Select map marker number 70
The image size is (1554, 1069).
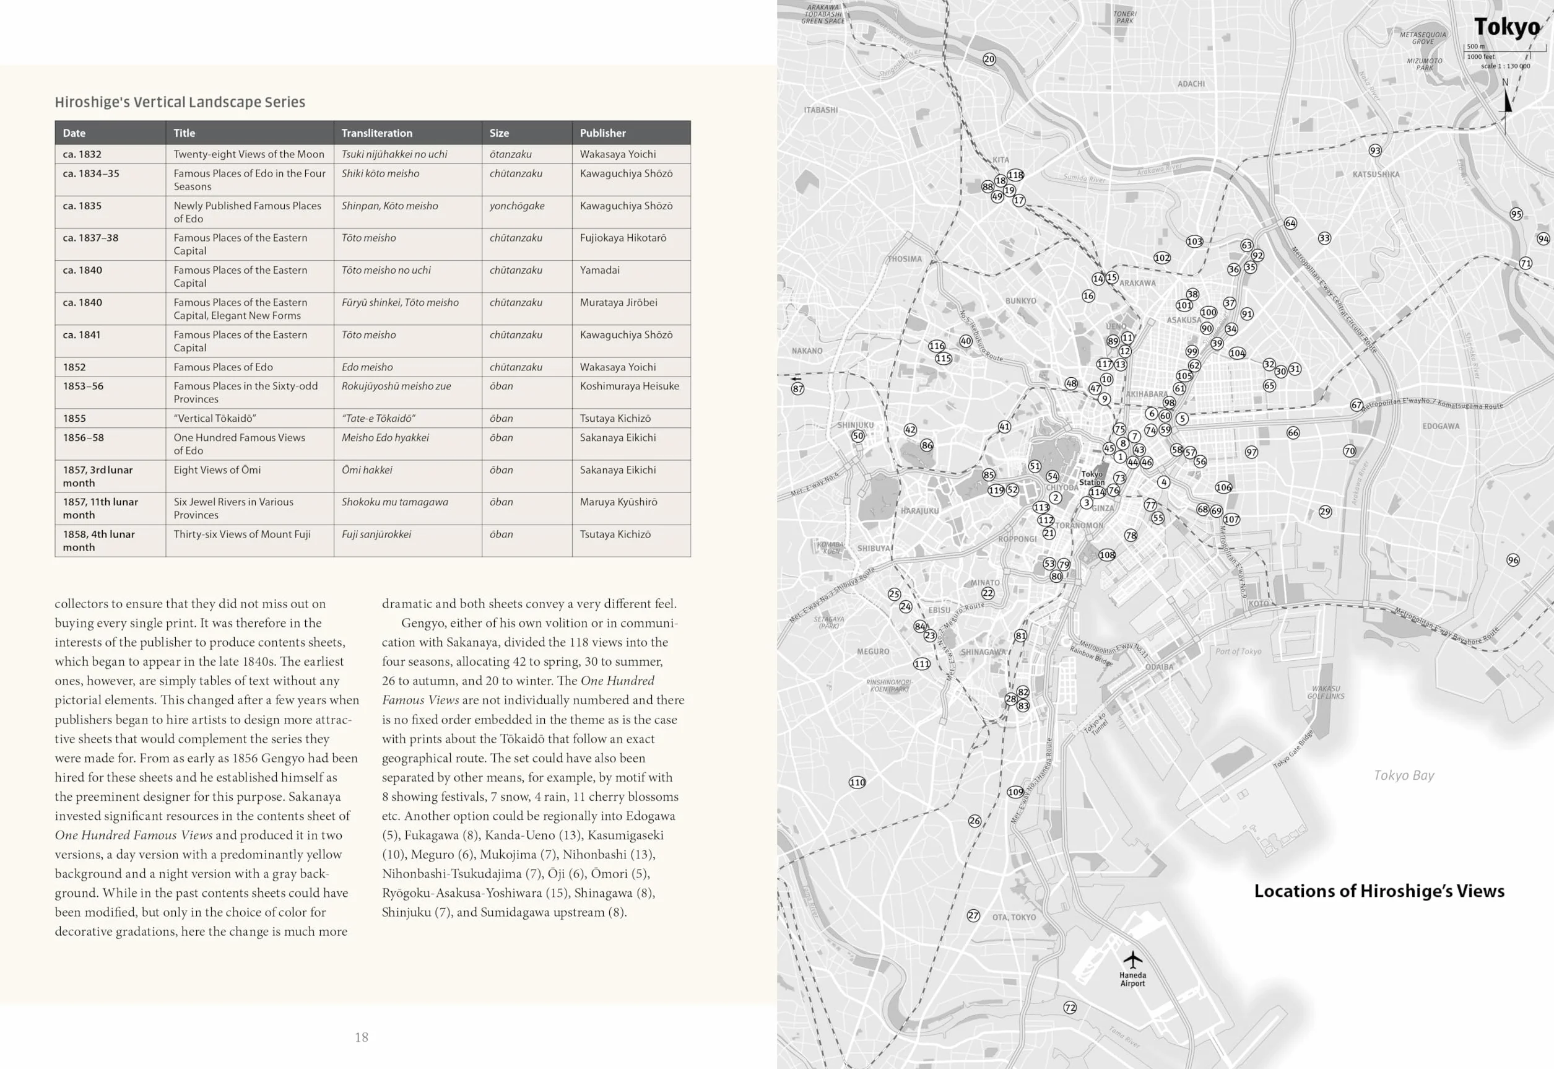pyautogui.click(x=1349, y=451)
